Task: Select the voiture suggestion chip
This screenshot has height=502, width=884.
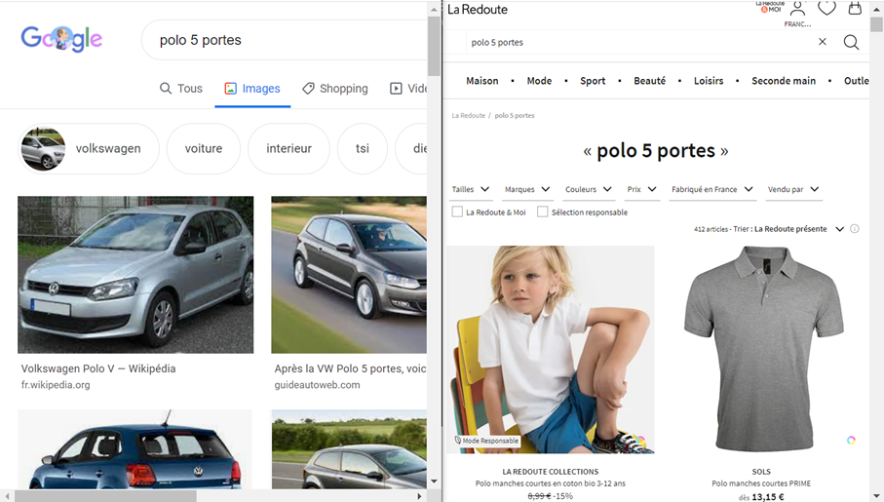Action: (x=204, y=148)
